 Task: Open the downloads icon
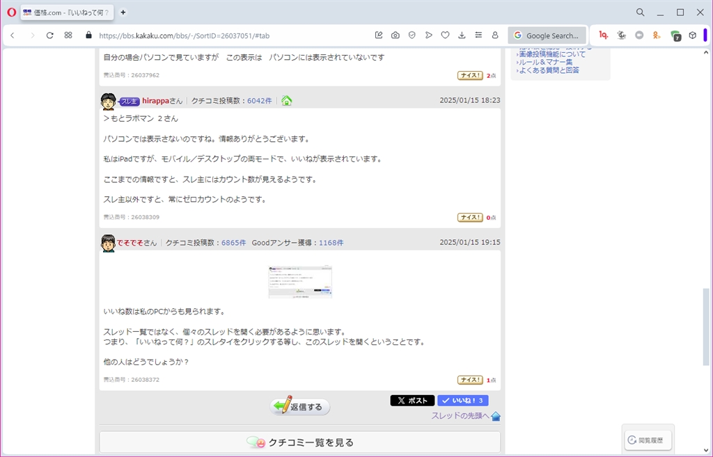462,35
